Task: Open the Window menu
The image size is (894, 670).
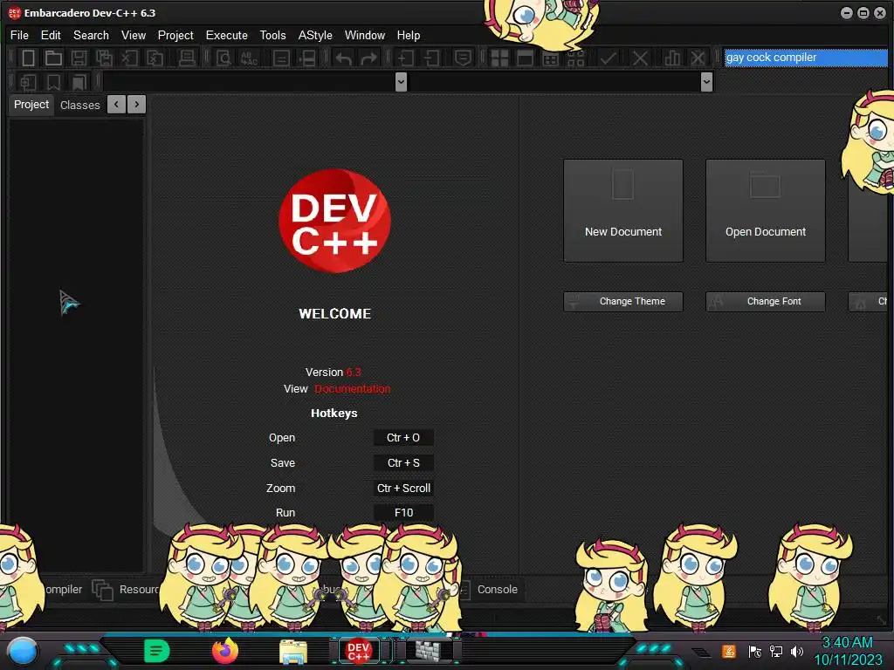Action: [365, 35]
